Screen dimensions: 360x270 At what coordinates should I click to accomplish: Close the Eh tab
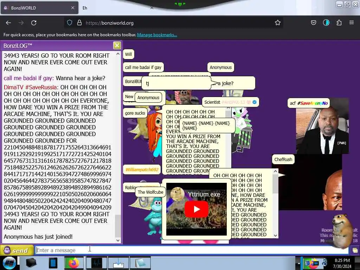point(152,8)
